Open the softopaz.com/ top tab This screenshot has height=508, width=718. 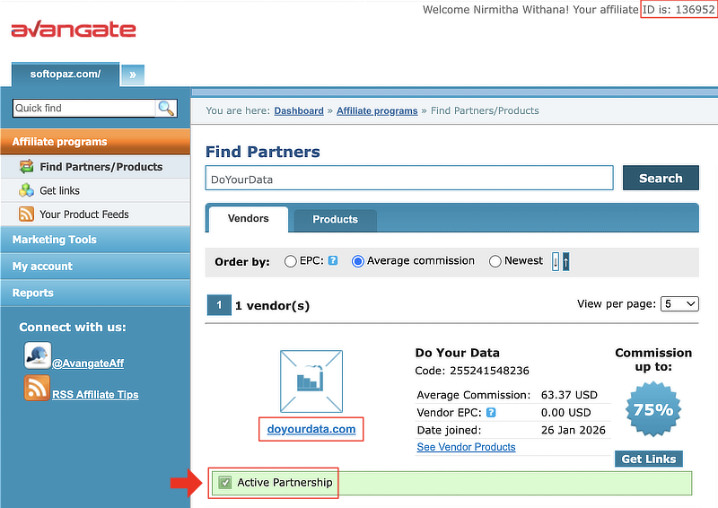(66, 74)
